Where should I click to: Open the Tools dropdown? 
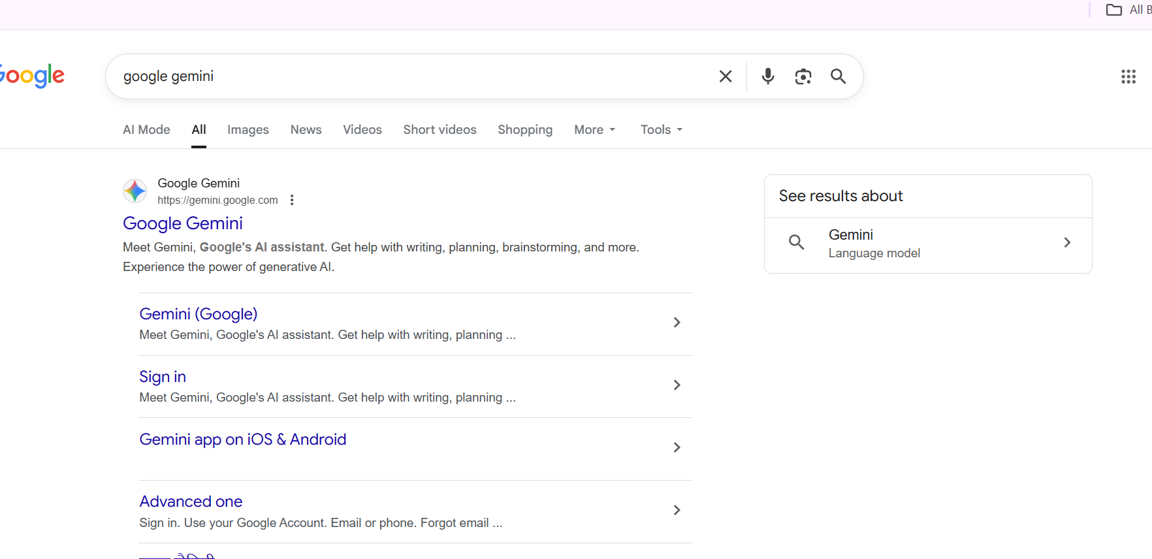[661, 130]
